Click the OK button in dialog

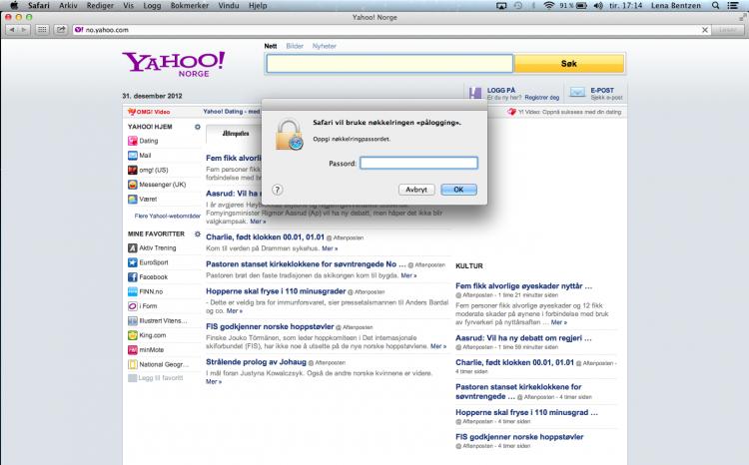tap(458, 190)
